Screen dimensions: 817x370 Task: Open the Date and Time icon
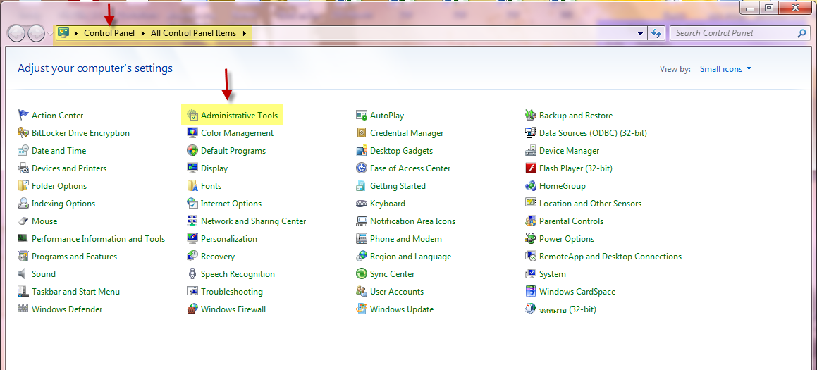[23, 151]
